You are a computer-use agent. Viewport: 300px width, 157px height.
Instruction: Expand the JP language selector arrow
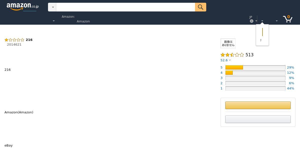(x=256, y=21)
